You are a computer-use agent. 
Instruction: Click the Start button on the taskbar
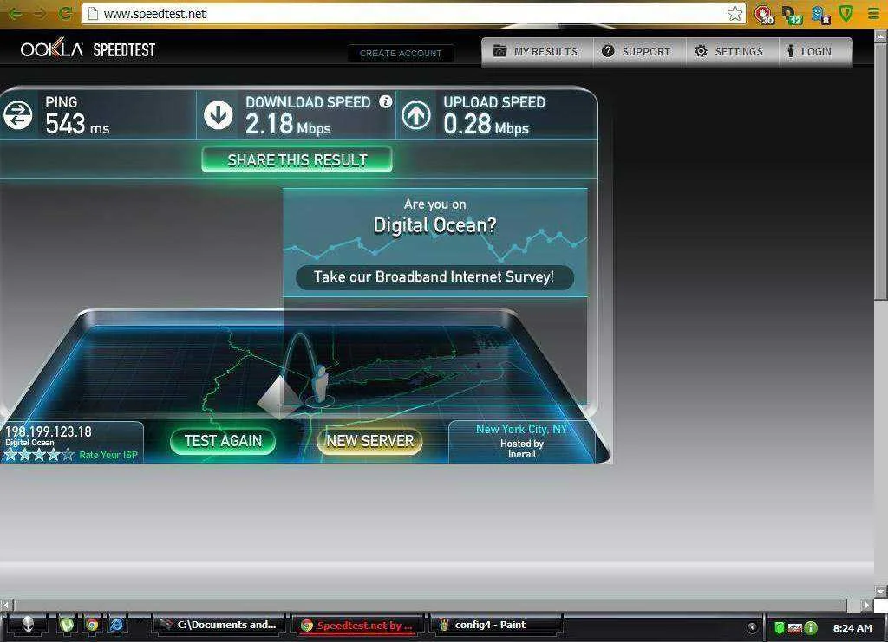[27, 625]
